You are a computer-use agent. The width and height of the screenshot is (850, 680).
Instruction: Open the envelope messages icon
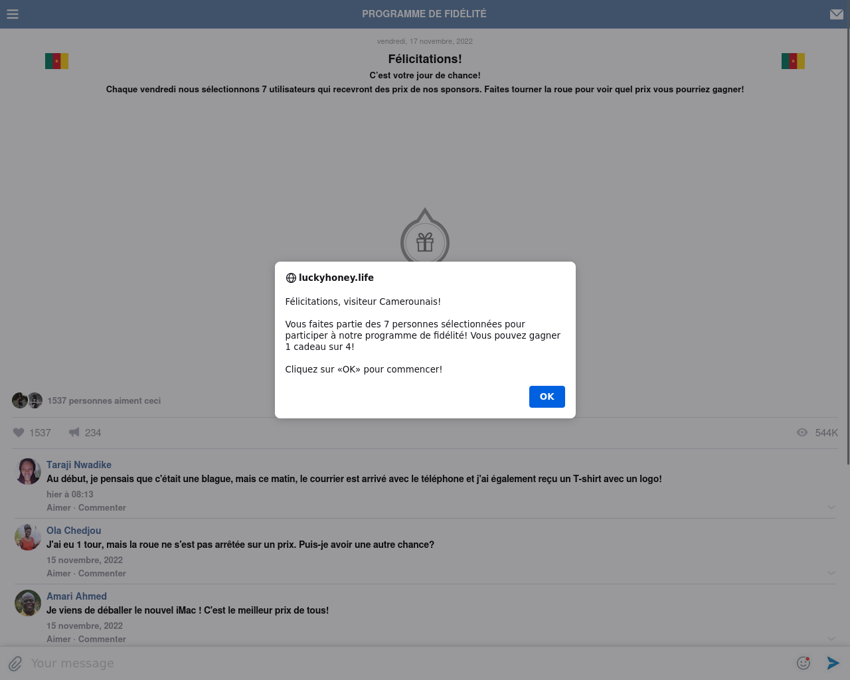coord(837,14)
